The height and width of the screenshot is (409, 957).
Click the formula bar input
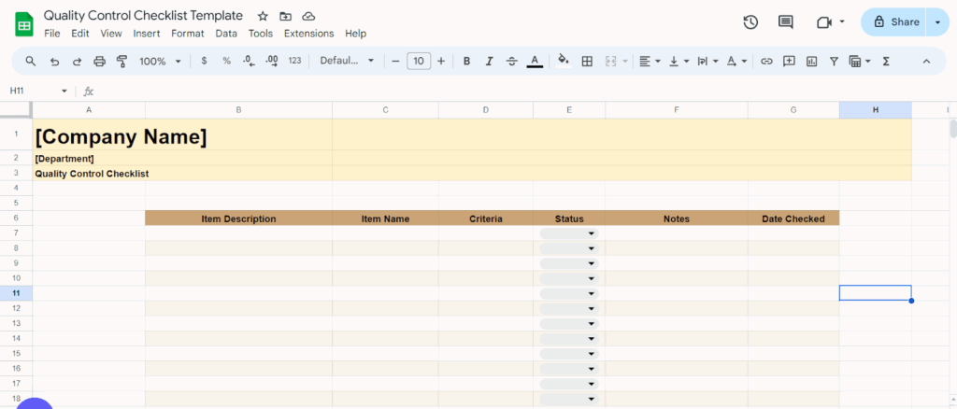[525, 91]
